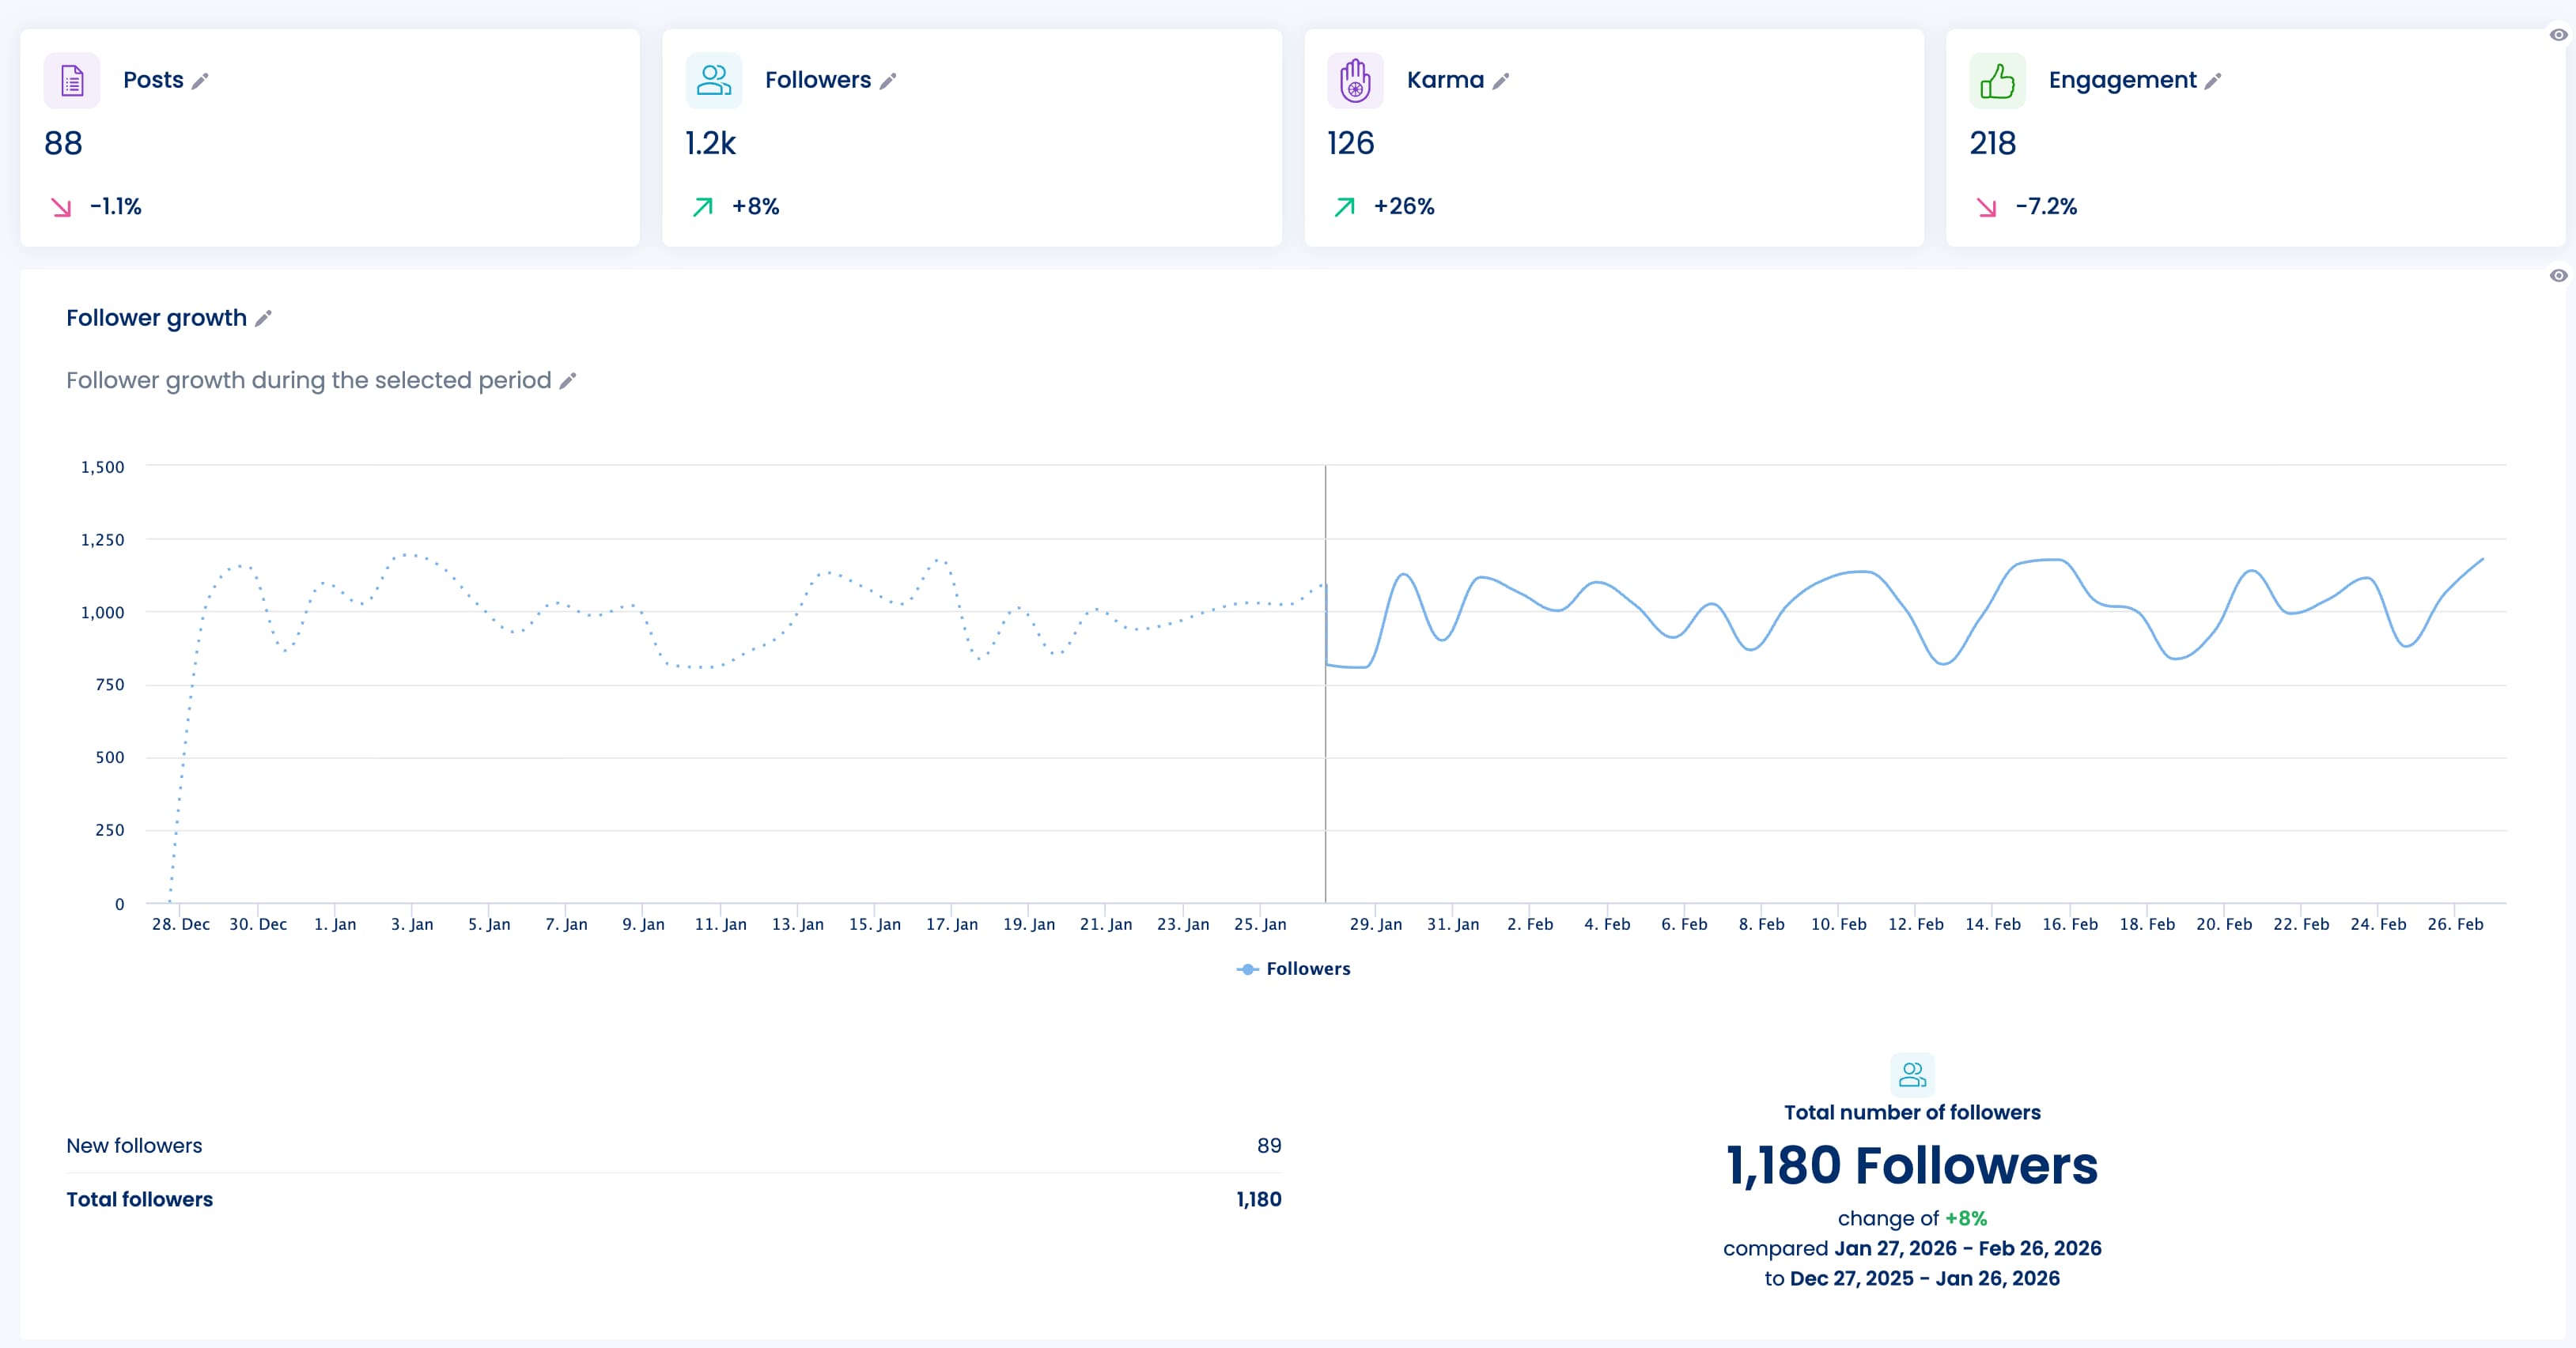Select the New followers row

pyautogui.click(x=134, y=1145)
